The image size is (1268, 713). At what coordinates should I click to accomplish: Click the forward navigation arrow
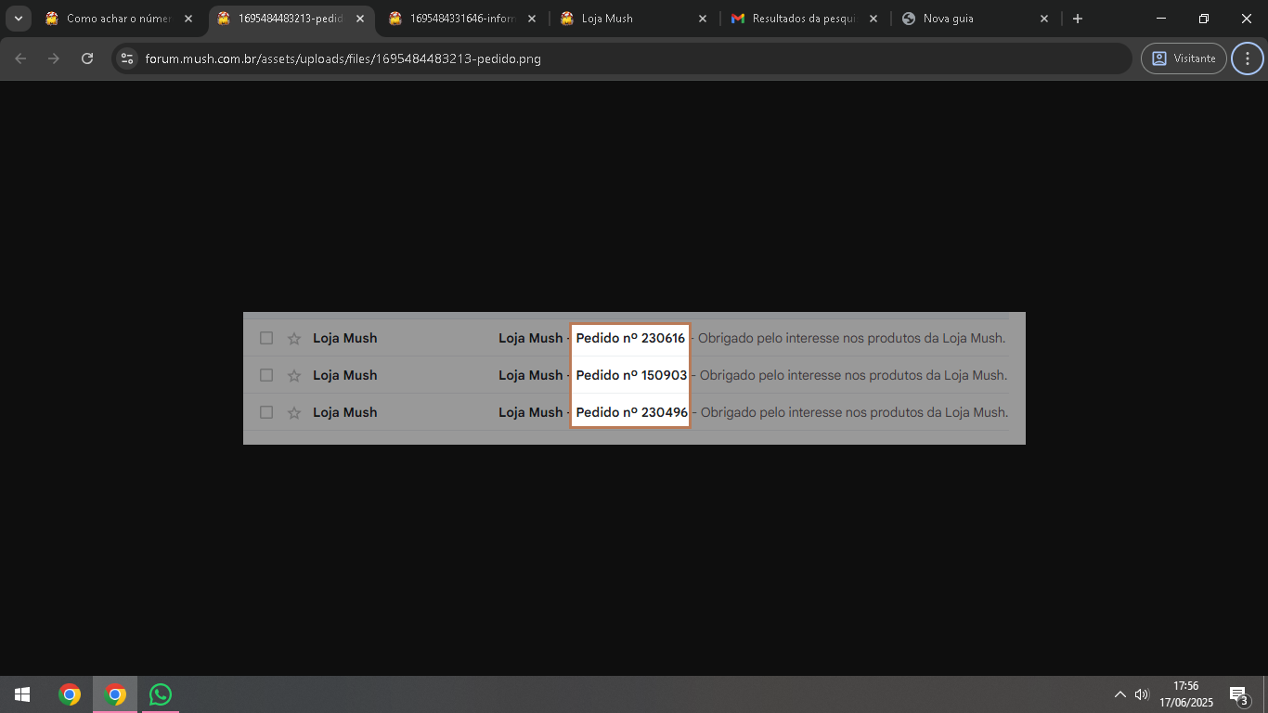54,58
